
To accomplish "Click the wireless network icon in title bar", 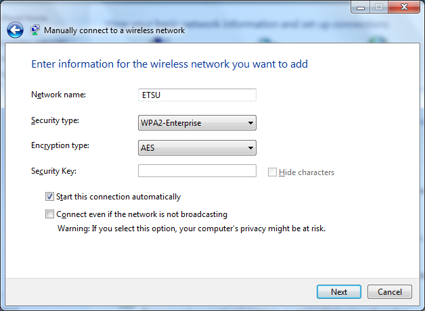I will 35,30.
